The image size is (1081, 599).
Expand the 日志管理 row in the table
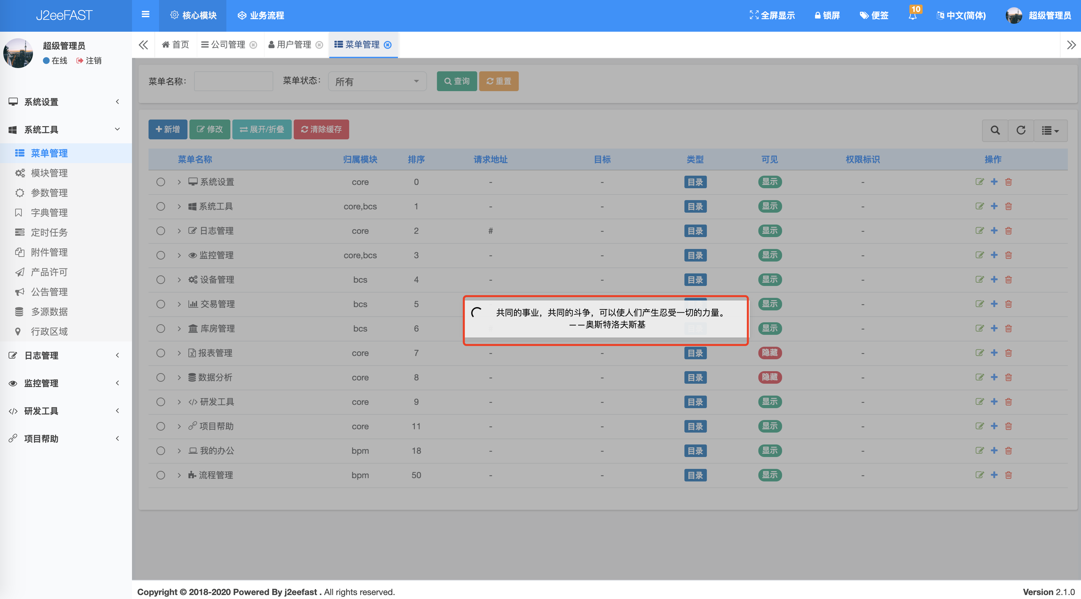point(179,231)
